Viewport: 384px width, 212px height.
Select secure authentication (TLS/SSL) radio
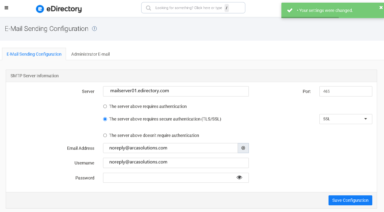tap(105, 119)
